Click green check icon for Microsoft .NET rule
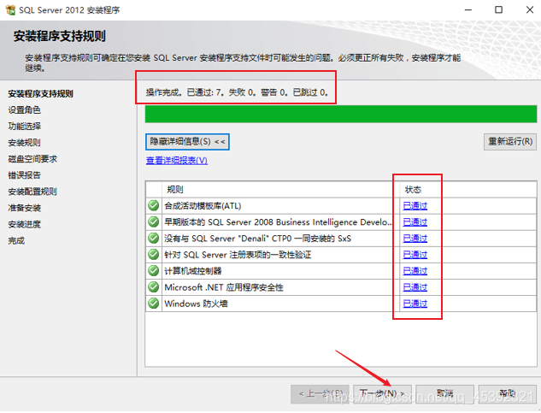The image size is (541, 413). 153,287
